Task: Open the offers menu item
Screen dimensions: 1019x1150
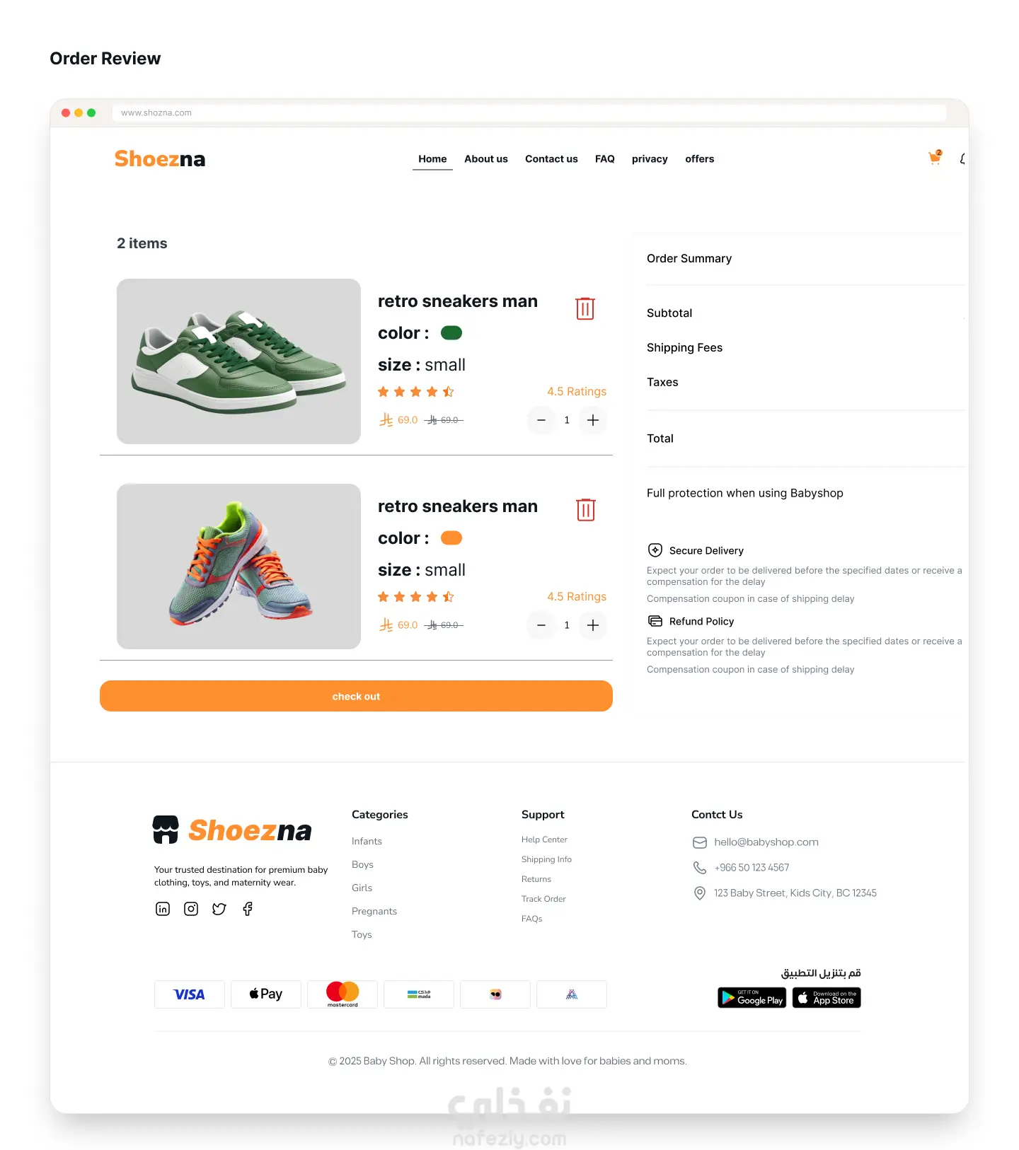Action: tap(700, 159)
